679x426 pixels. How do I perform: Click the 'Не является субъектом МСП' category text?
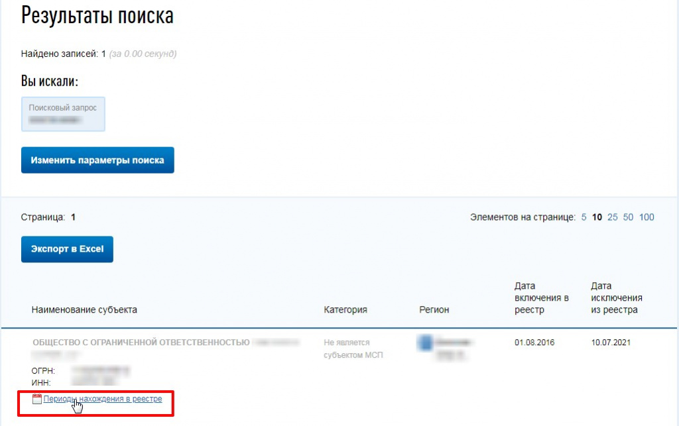point(346,348)
